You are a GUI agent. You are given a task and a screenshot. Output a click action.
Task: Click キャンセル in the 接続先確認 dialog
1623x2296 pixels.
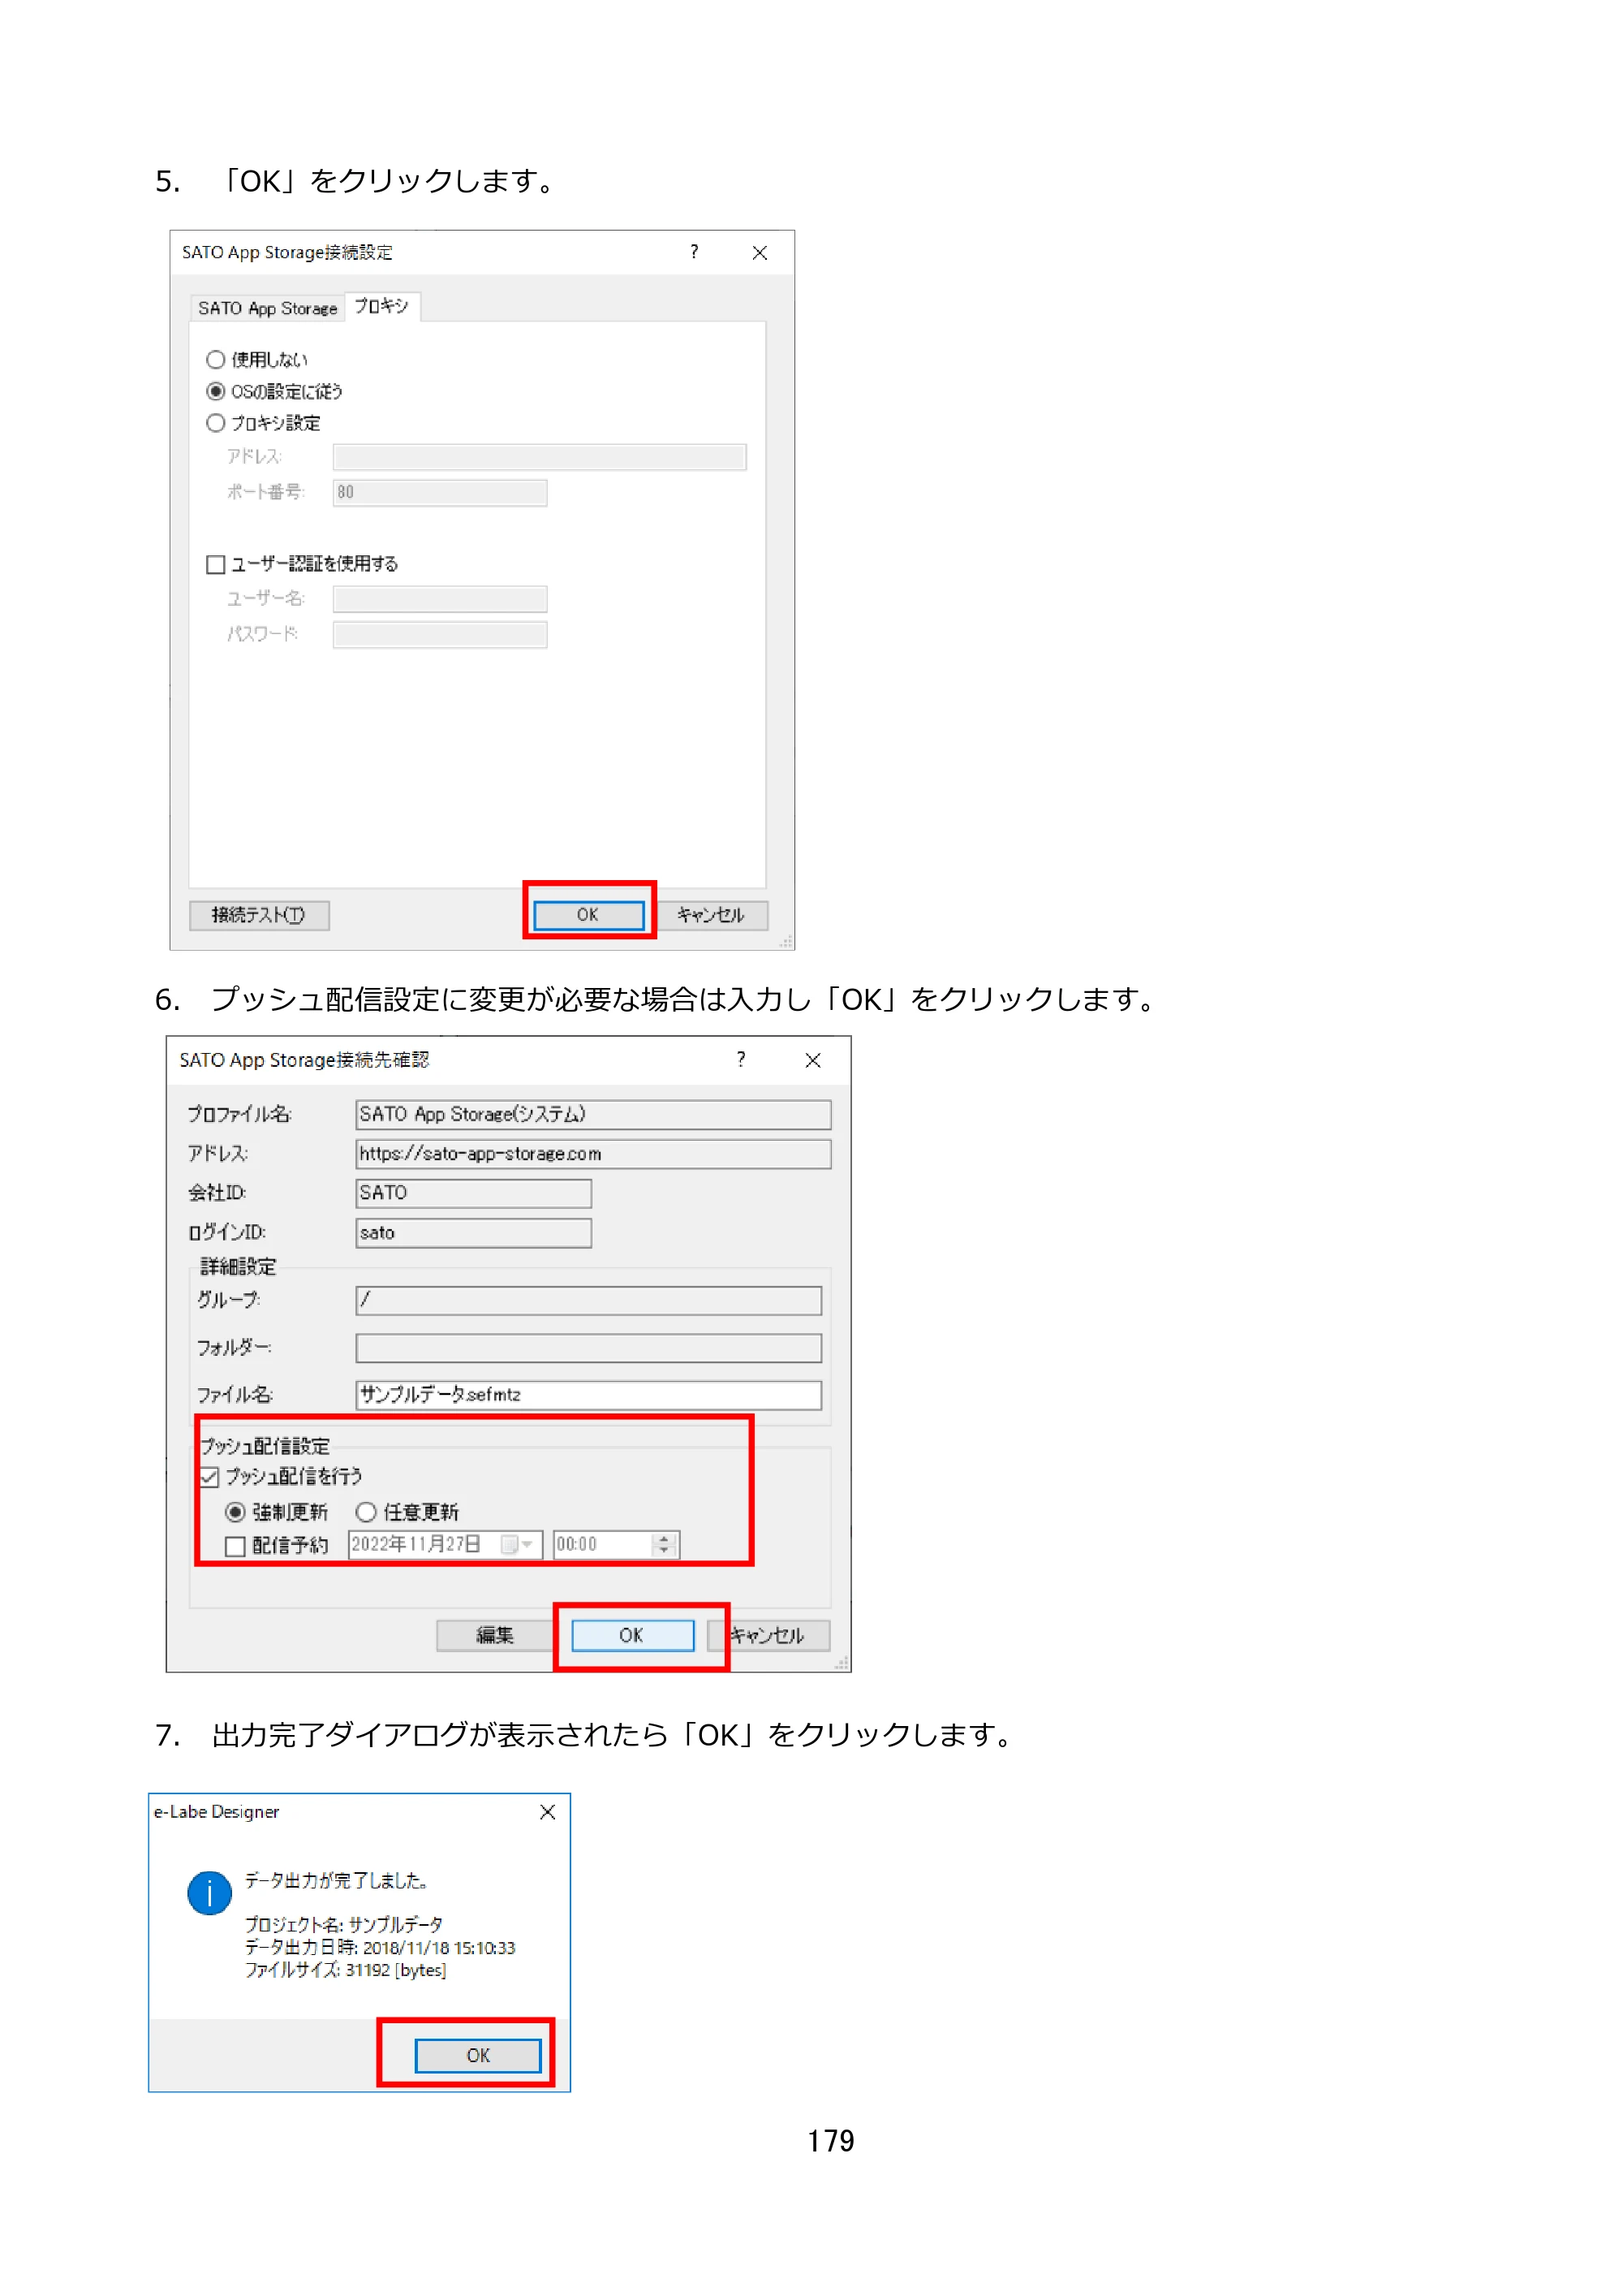[x=768, y=1635]
